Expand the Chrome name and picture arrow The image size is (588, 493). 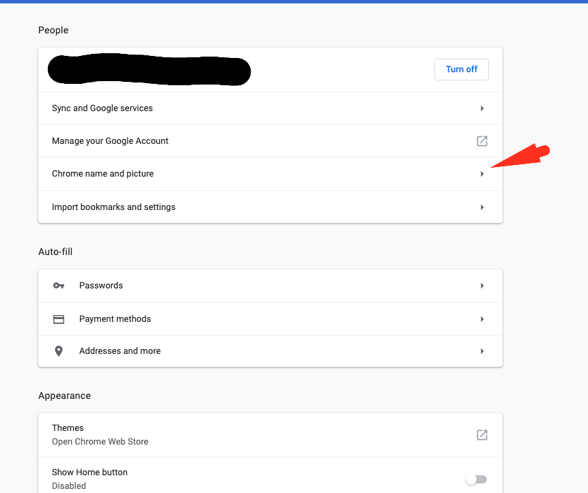pos(481,174)
